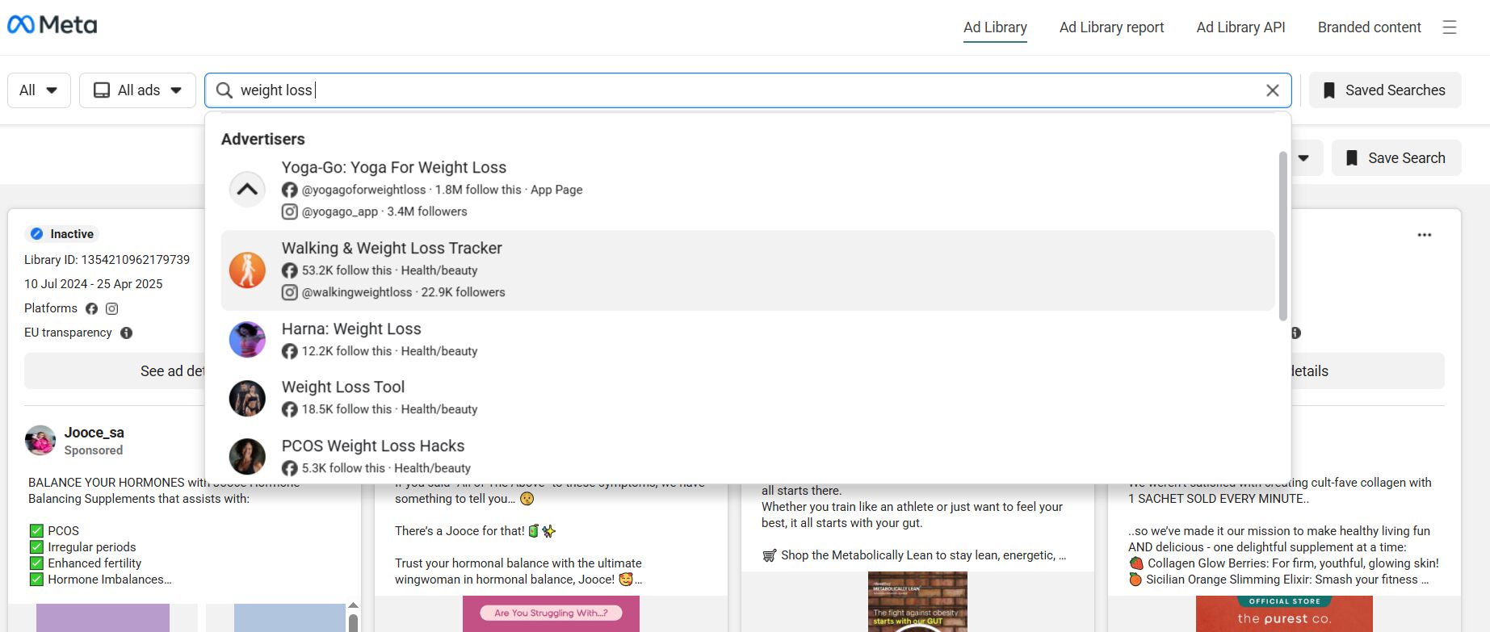Click the 10 Jul 2024 - 25 Apr 2025 date range
The image size is (1490, 632).
point(94,284)
